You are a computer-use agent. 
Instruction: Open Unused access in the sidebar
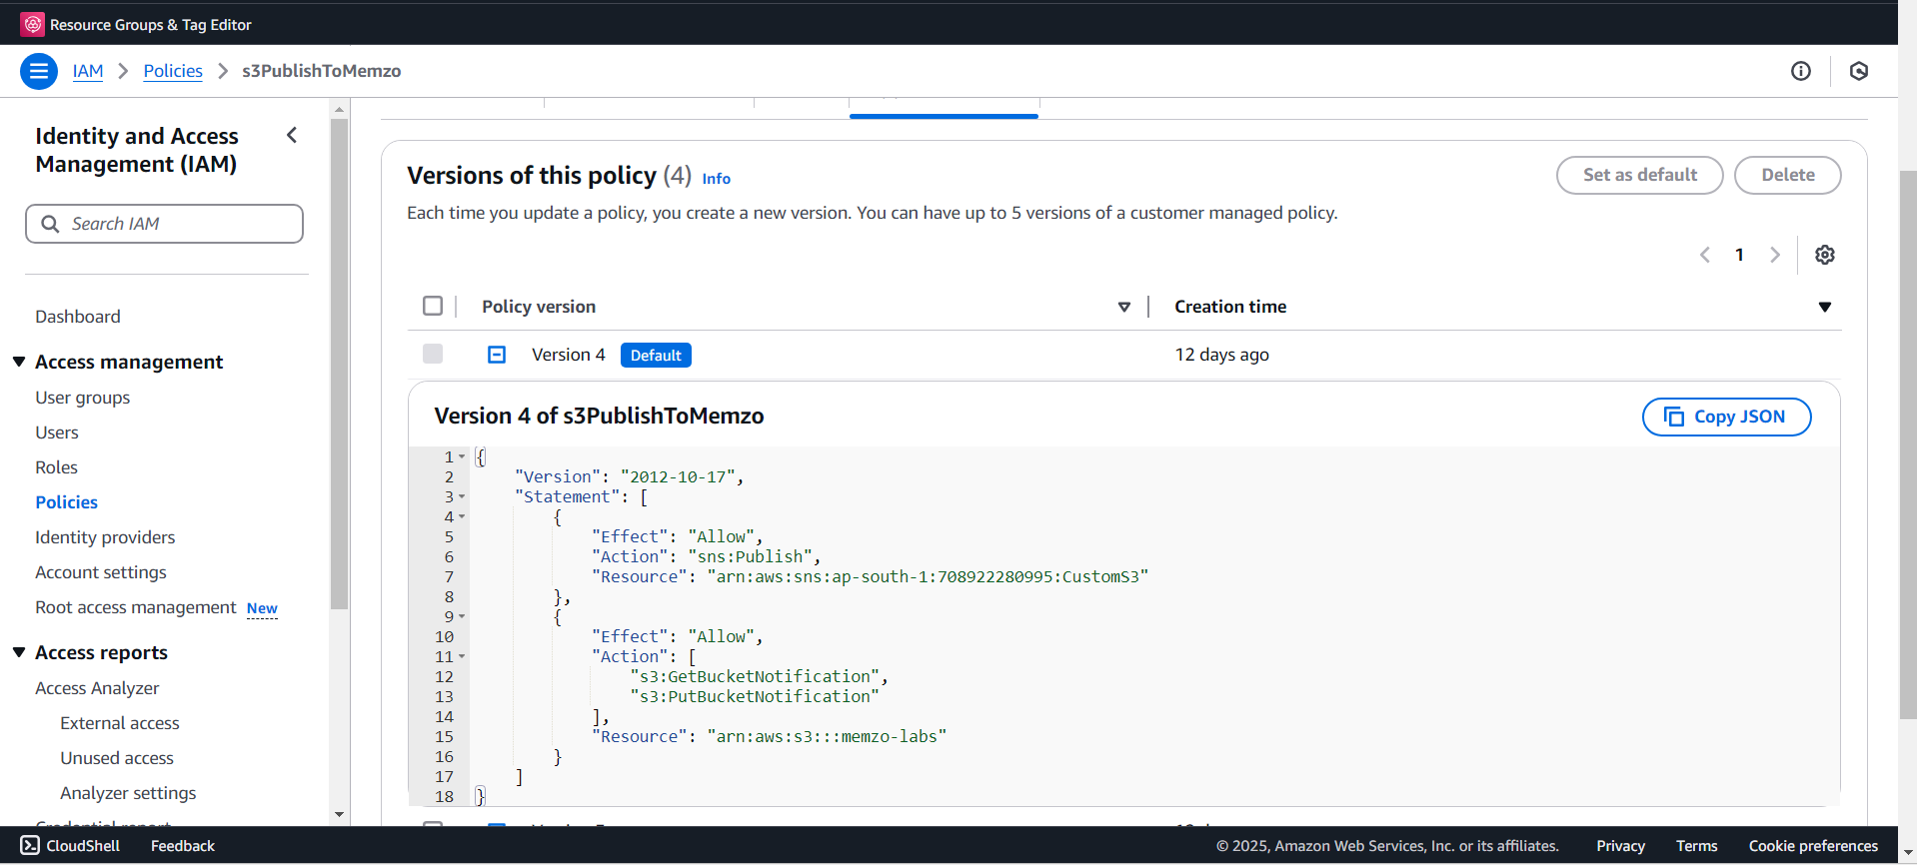(x=117, y=758)
